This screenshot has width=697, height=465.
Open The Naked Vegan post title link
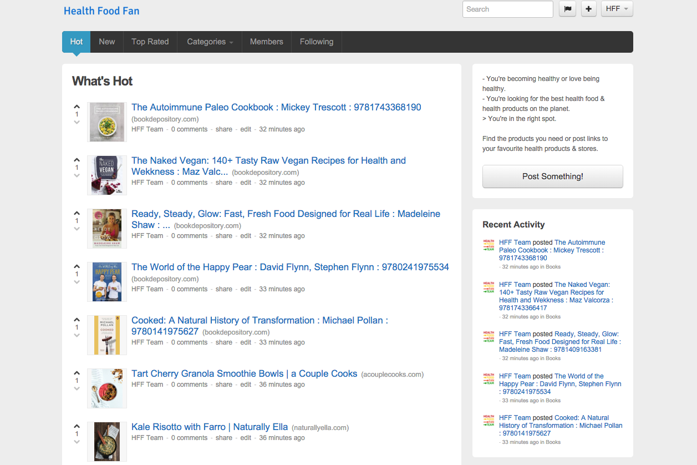268,166
